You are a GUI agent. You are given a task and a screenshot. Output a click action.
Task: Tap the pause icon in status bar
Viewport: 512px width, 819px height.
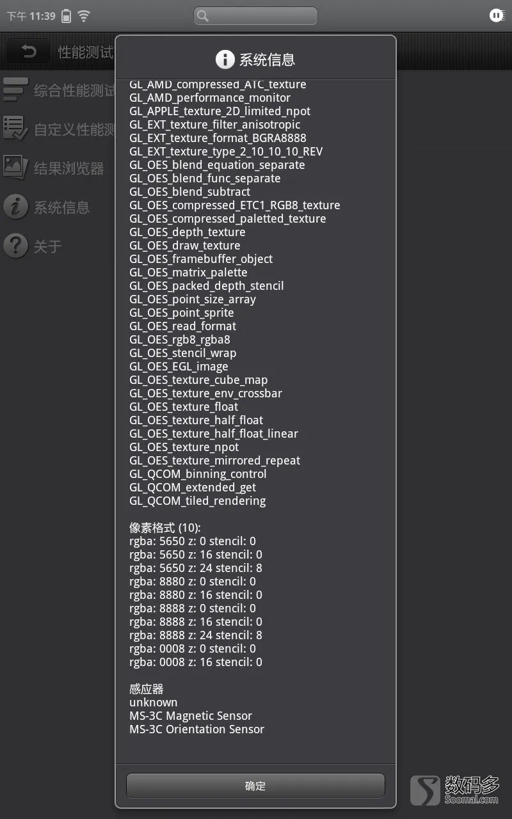click(497, 15)
